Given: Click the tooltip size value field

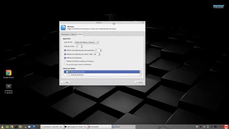Looking at the screenshot, I should (x=96, y=54).
